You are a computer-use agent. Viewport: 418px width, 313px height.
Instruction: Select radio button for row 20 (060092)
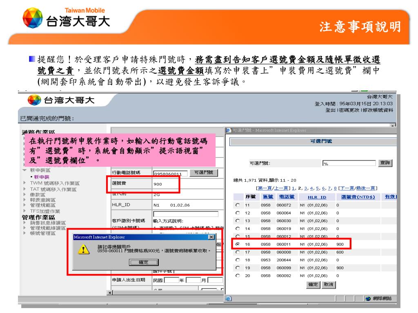coord(238,276)
